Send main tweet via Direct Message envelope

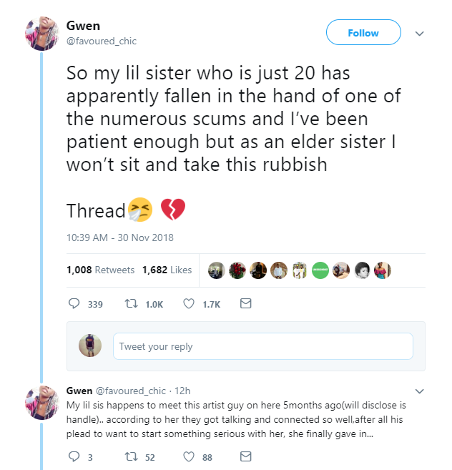click(245, 304)
